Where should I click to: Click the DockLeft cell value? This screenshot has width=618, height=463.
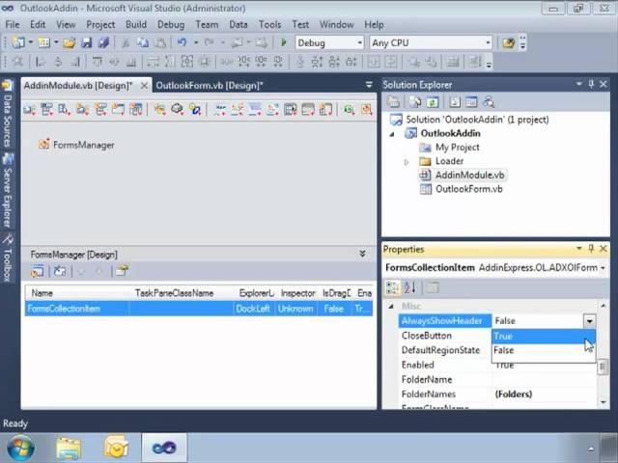(253, 309)
